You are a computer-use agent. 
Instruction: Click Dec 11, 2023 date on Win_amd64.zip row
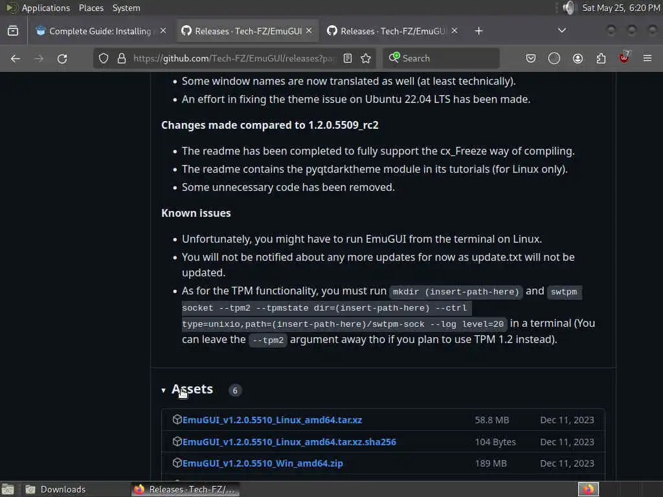coord(567,463)
